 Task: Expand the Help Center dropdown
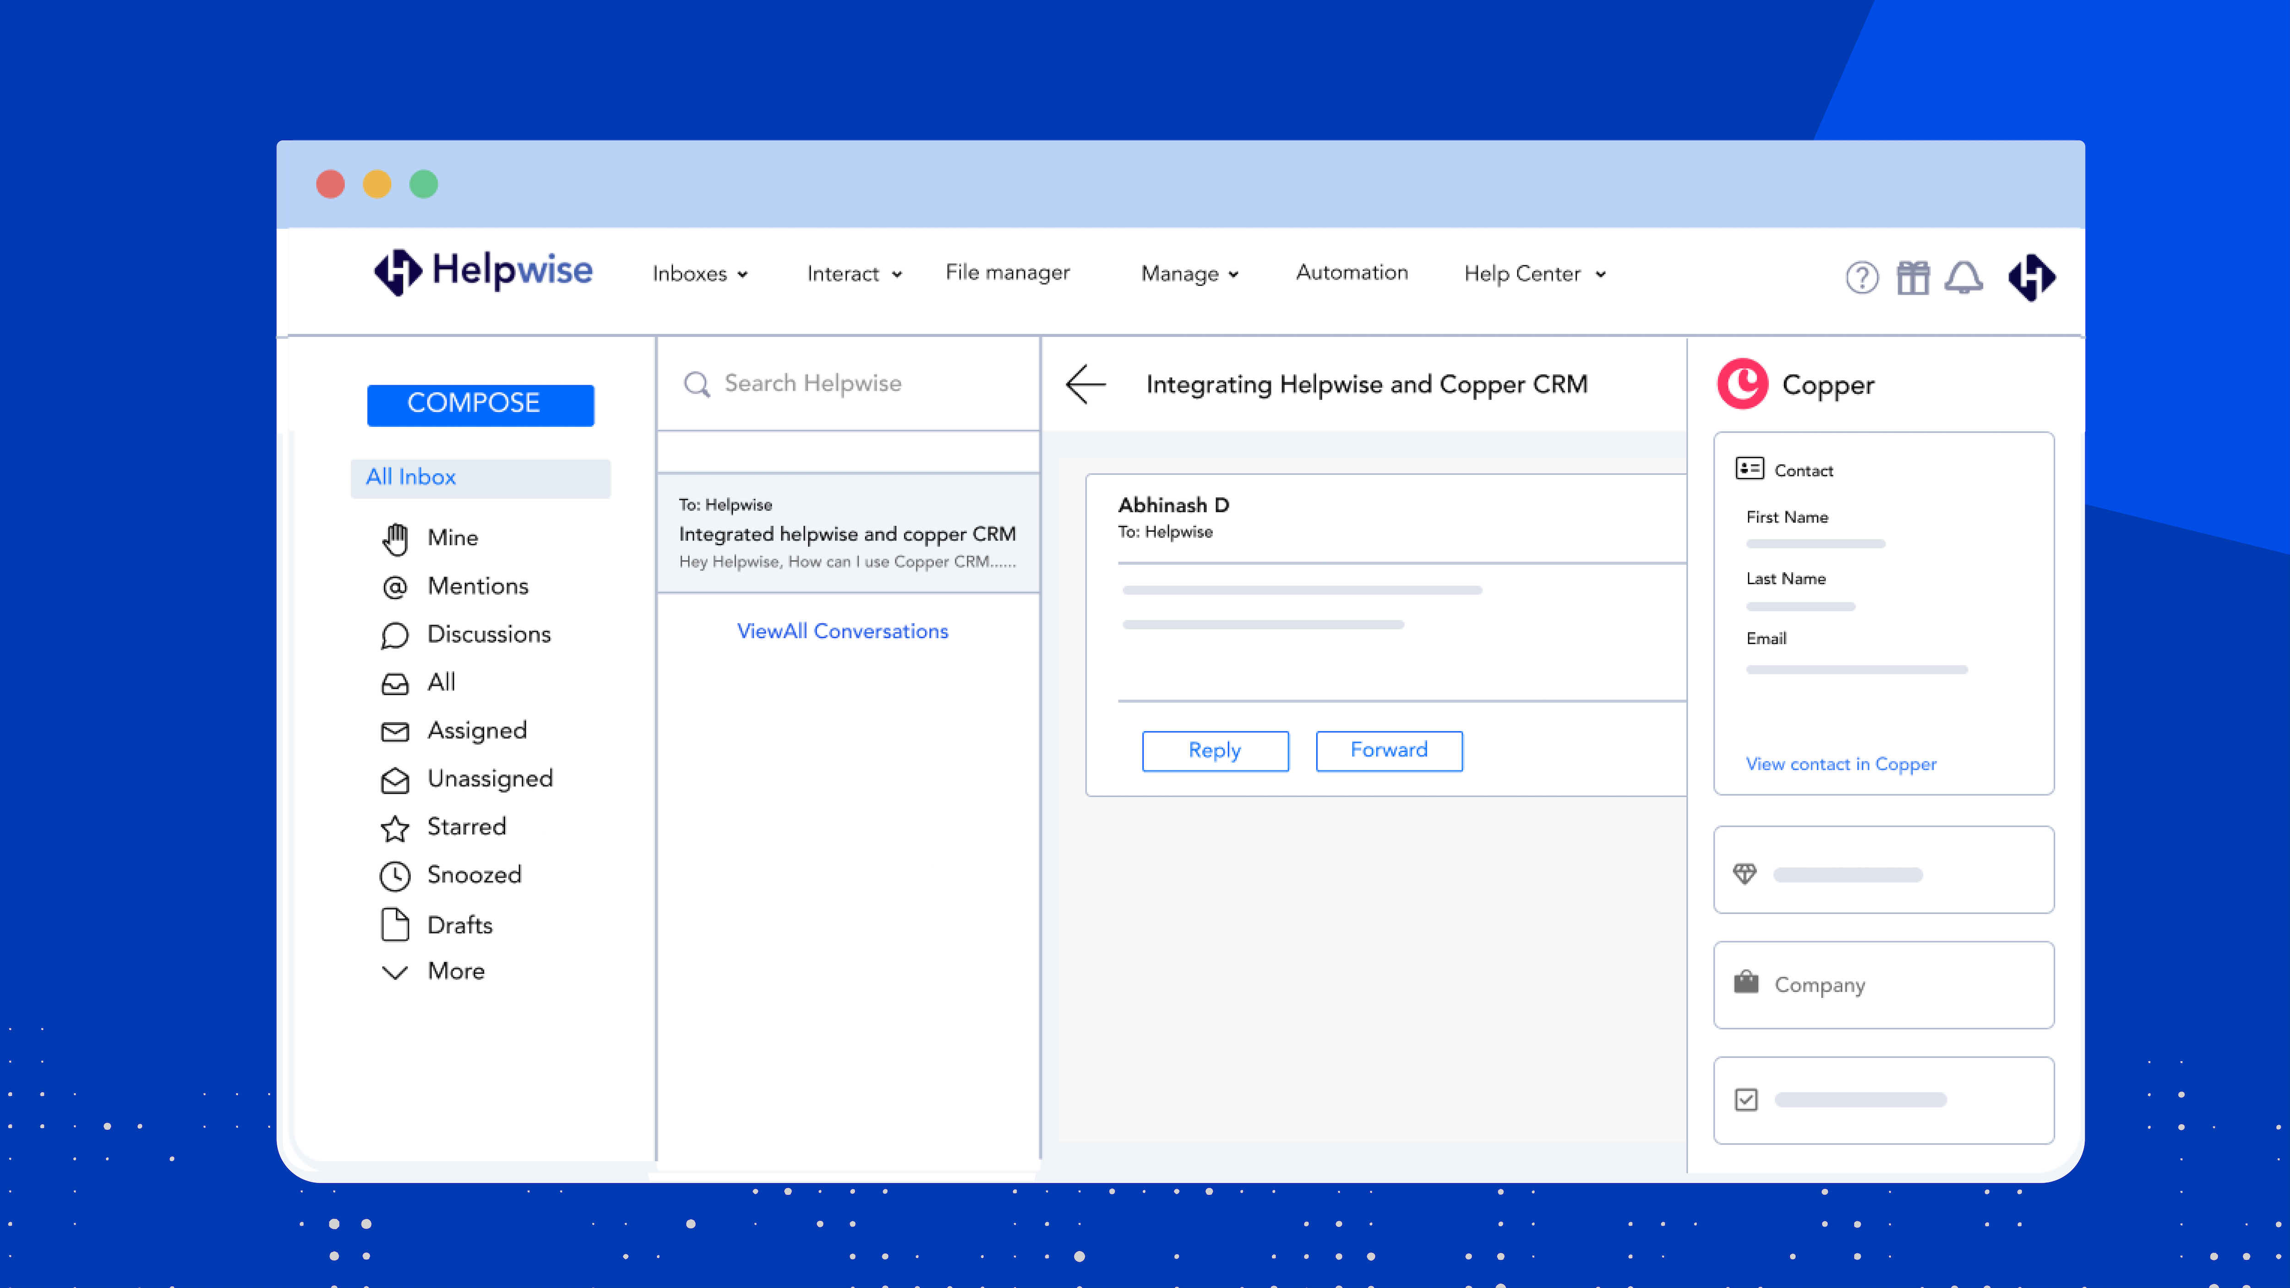[1535, 274]
